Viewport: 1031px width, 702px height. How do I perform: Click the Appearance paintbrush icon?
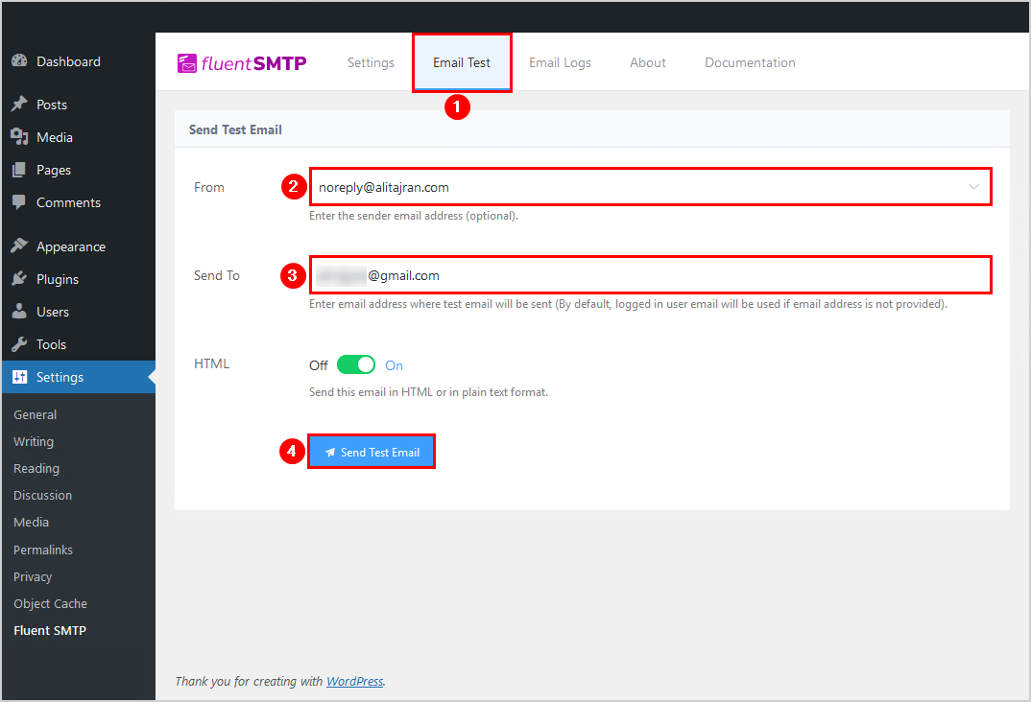pyautogui.click(x=19, y=246)
